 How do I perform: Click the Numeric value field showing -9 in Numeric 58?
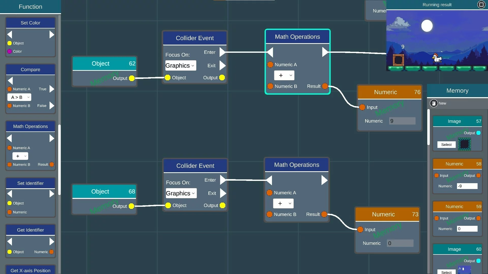pos(467,186)
